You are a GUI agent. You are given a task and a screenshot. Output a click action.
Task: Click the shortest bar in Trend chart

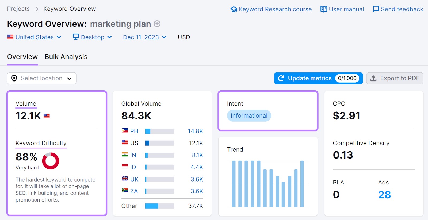coord(283,194)
